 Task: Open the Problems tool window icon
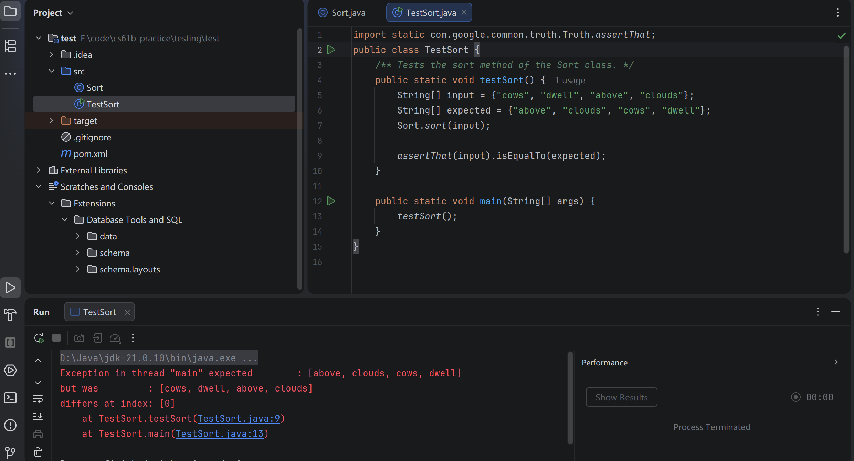coord(10,425)
